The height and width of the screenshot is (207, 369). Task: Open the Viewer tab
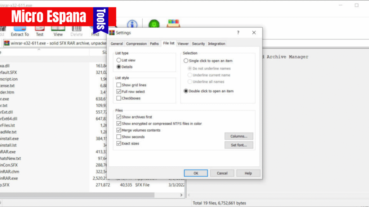click(x=183, y=43)
